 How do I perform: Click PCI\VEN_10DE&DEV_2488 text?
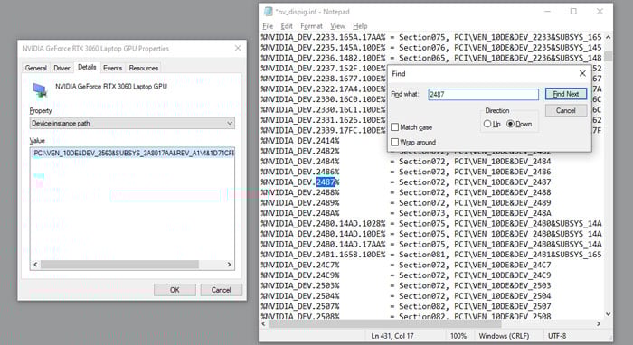[502, 192]
